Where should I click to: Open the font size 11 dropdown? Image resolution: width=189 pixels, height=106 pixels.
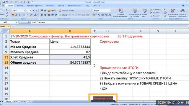coord(30,11)
